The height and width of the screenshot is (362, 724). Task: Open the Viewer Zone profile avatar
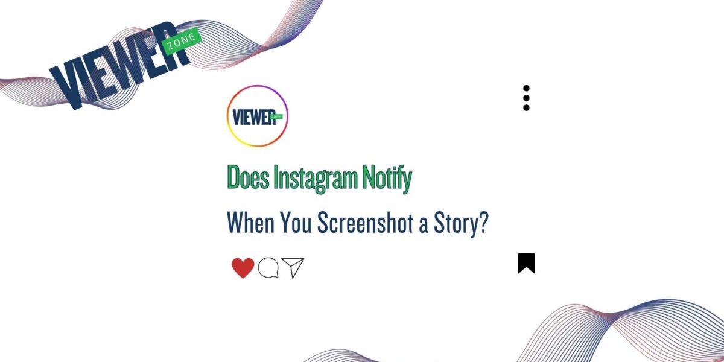point(258,116)
